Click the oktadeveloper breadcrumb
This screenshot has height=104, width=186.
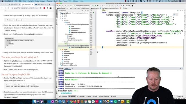tap(85, 8)
